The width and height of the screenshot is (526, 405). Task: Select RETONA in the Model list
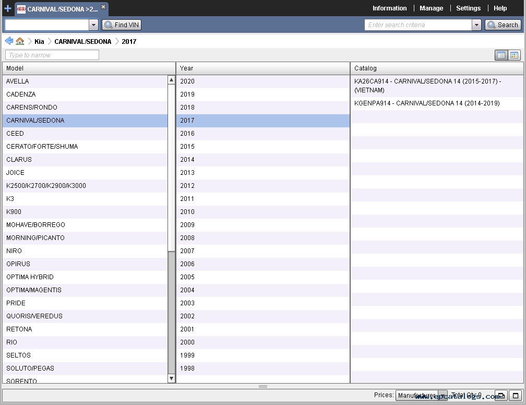click(85, 329)
